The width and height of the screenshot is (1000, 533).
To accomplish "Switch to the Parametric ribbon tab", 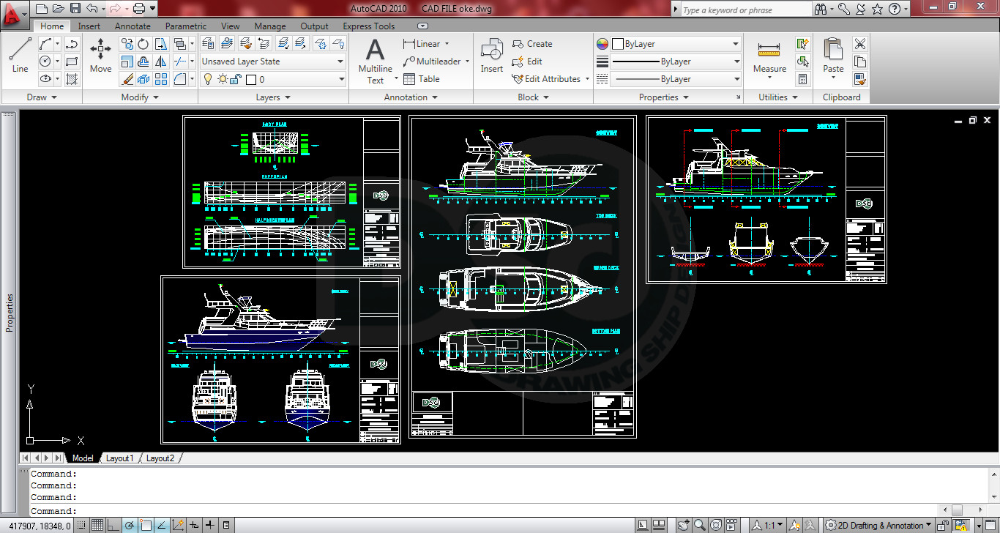I will pos(185,26).
